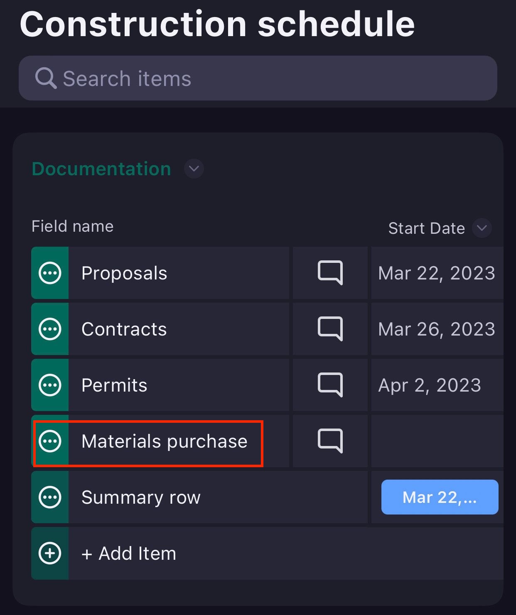This screenshot has height=615, width=516.
Task: Click the Permits item name
Action: coord(114,385)
